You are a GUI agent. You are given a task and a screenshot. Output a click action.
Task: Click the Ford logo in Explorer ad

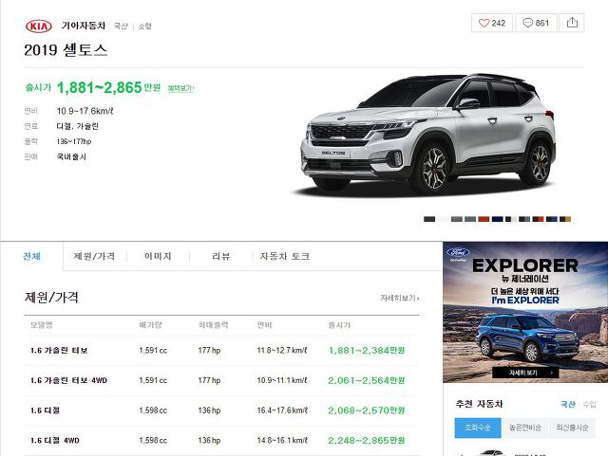458,252
